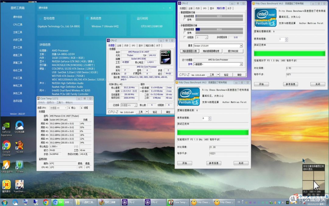Open the 参考 reference processor dropdown
The image size is (329, 206).
click(218, 64)
